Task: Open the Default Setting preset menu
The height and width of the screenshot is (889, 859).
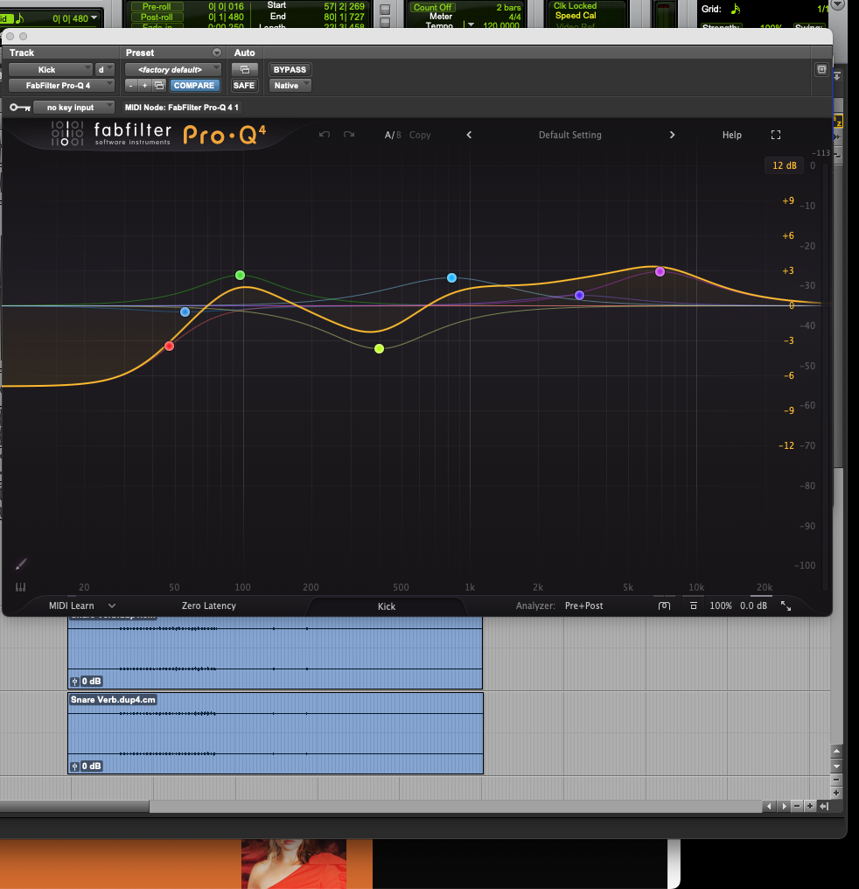Action: click(x=570, y=135)
